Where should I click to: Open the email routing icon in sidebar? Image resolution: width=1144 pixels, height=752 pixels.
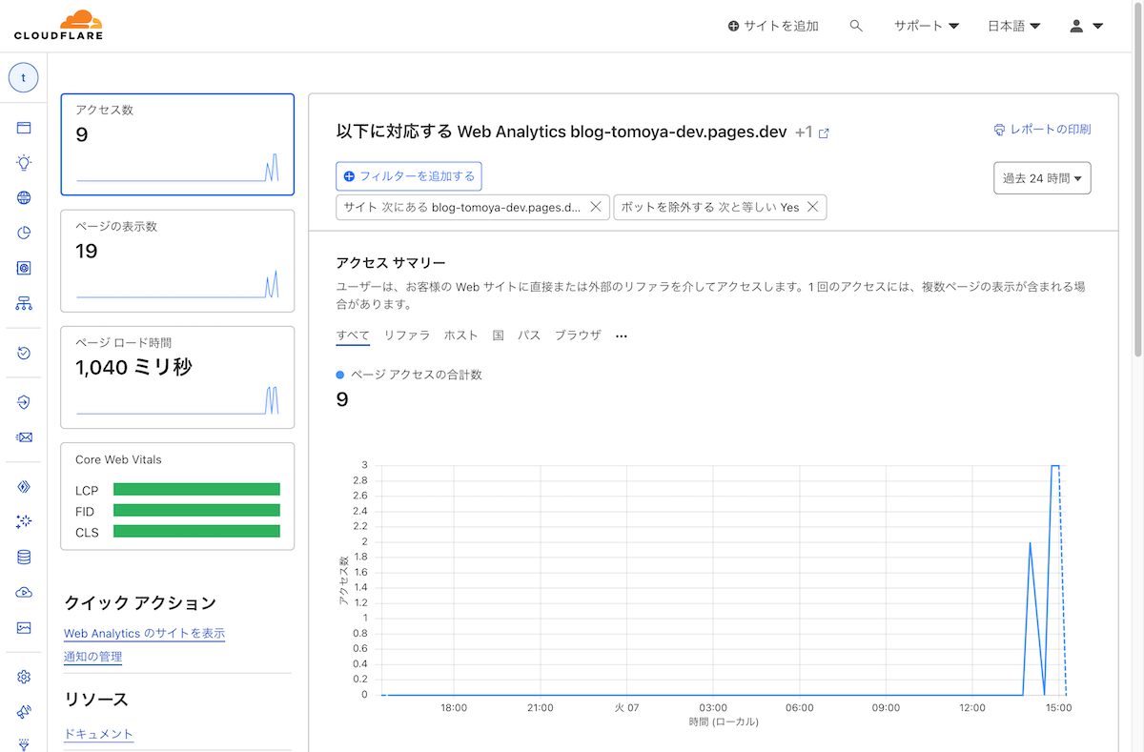tap(23, 437)
